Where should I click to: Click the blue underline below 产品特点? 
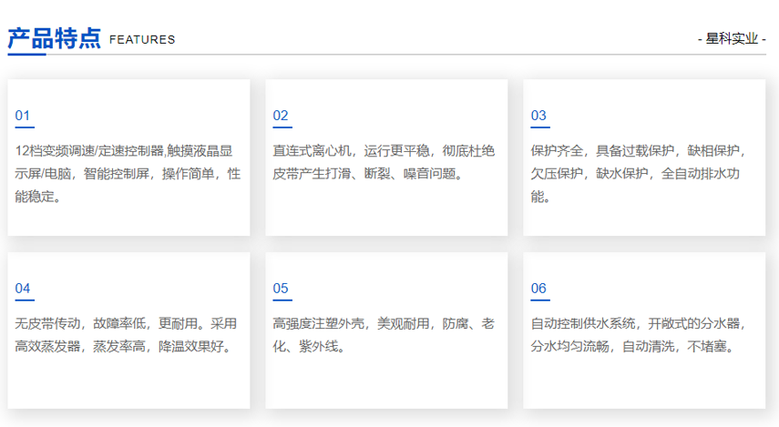pyautogui.click(x=26, y=54)
